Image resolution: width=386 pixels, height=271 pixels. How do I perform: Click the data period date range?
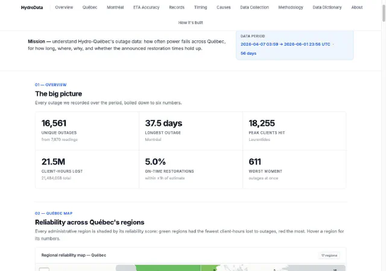pyautogui.click(x=285, y=45)
